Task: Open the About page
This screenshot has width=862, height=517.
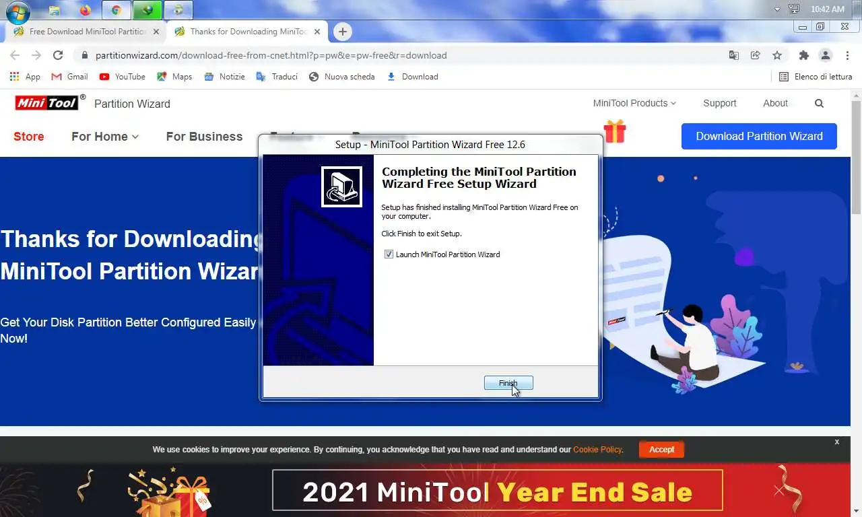Action: pyautogui.click(x=775, y=103)
